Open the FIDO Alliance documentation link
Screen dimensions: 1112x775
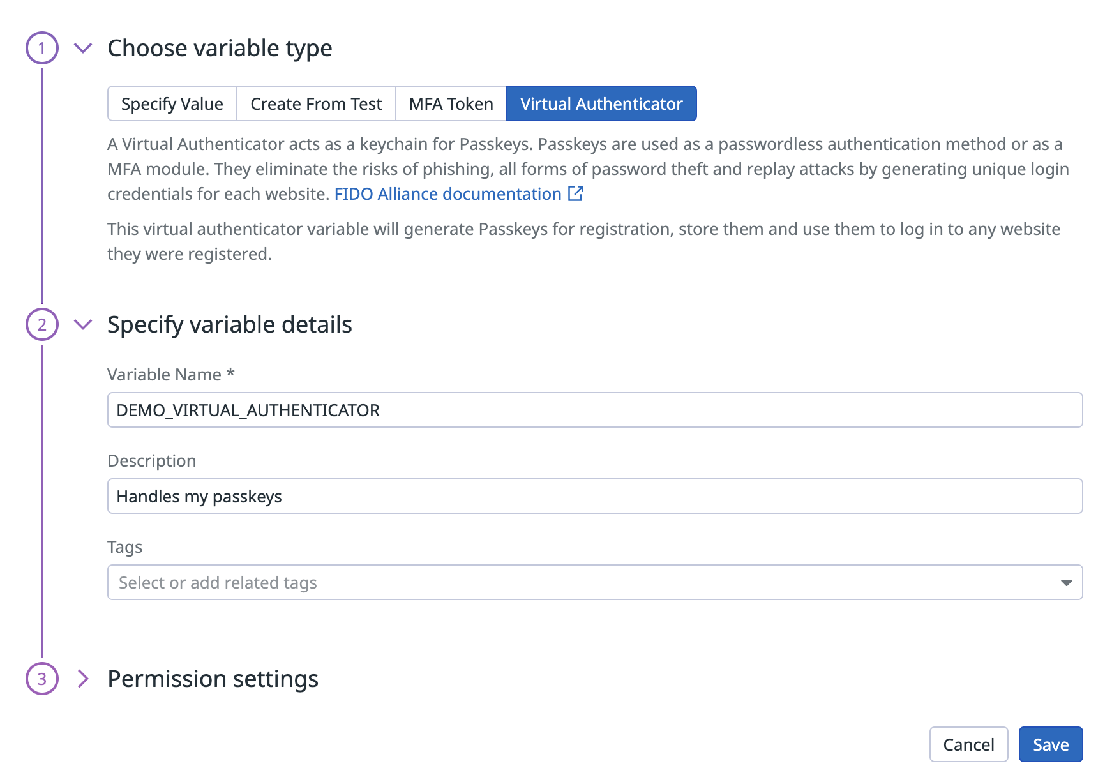(447, 194)
